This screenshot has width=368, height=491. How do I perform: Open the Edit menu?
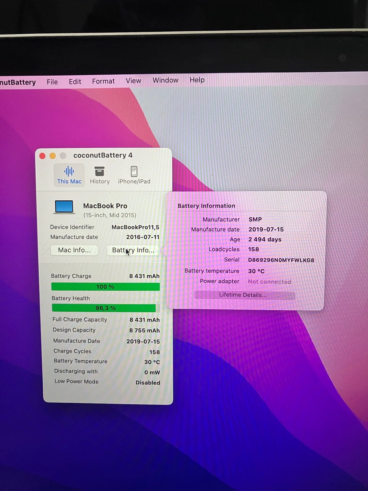click(x=75, y=82)
